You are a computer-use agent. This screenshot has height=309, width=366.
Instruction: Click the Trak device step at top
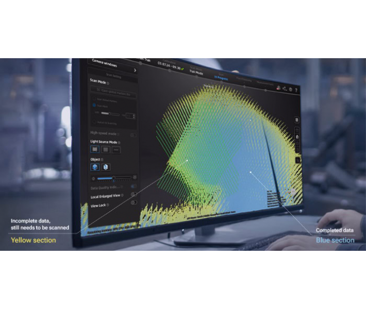click(x=144, y=60)
